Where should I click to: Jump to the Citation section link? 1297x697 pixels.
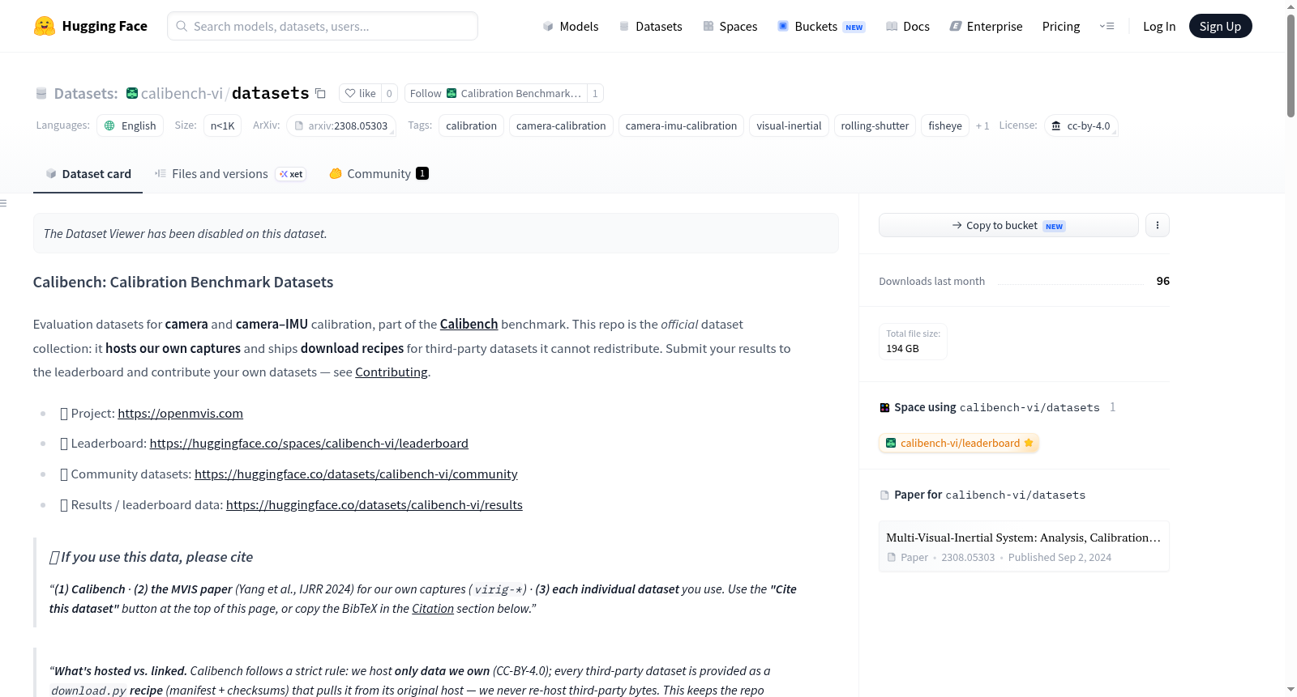tap(433, 609)
